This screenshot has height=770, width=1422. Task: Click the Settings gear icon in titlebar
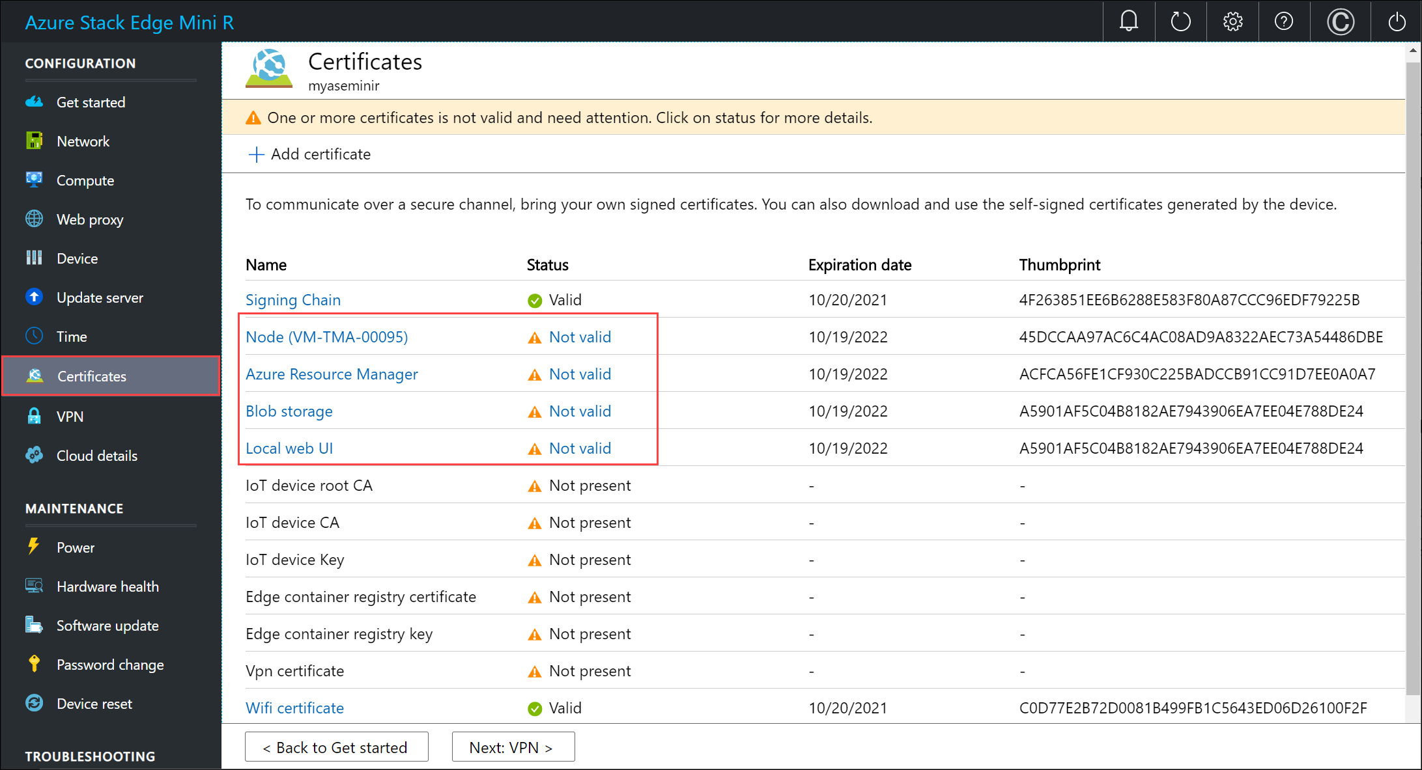pyautogui.click(x=1231, y=21)
